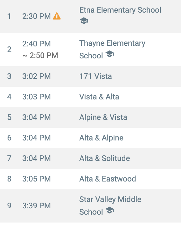Select the Thayne Elementary School stop
This screenshot has width=181, height=226.
click(x=91, y=50)
